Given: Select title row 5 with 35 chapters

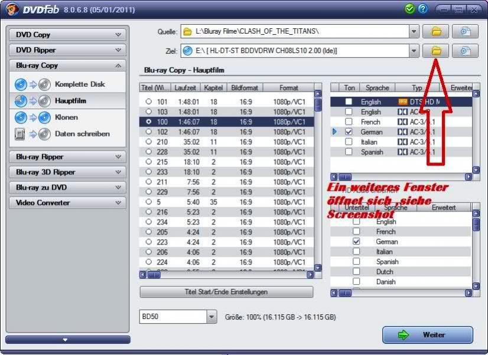Looking at the screenshot, I should tap(227, 202).
